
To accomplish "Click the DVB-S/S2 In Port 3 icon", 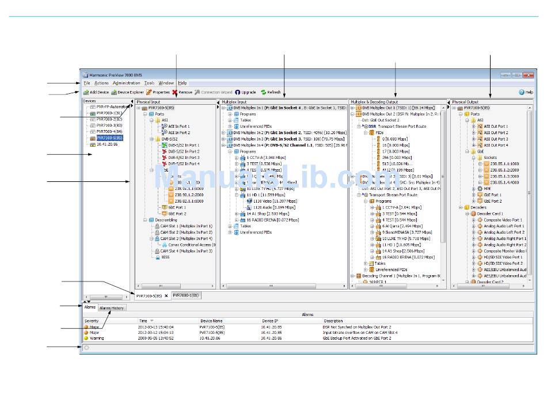I will [x=165, y=158].
